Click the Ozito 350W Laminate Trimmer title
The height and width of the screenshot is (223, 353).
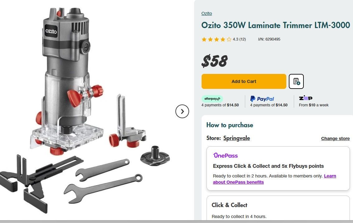point(275,25)
